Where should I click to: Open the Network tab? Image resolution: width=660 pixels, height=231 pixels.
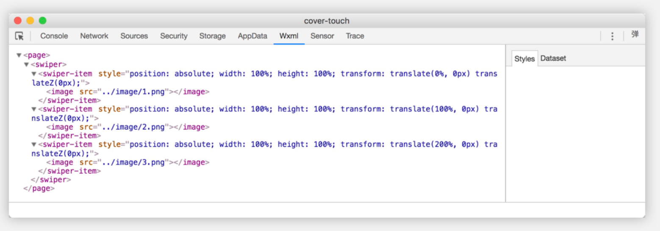94,36
